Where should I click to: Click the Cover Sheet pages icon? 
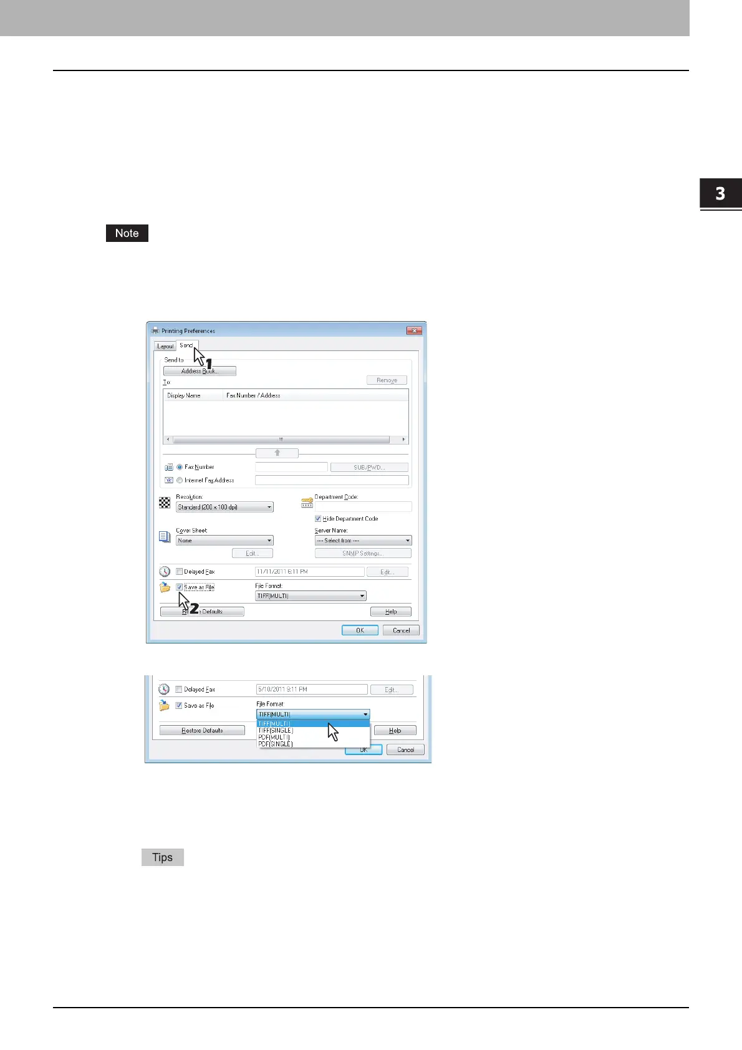click(165, 537)
